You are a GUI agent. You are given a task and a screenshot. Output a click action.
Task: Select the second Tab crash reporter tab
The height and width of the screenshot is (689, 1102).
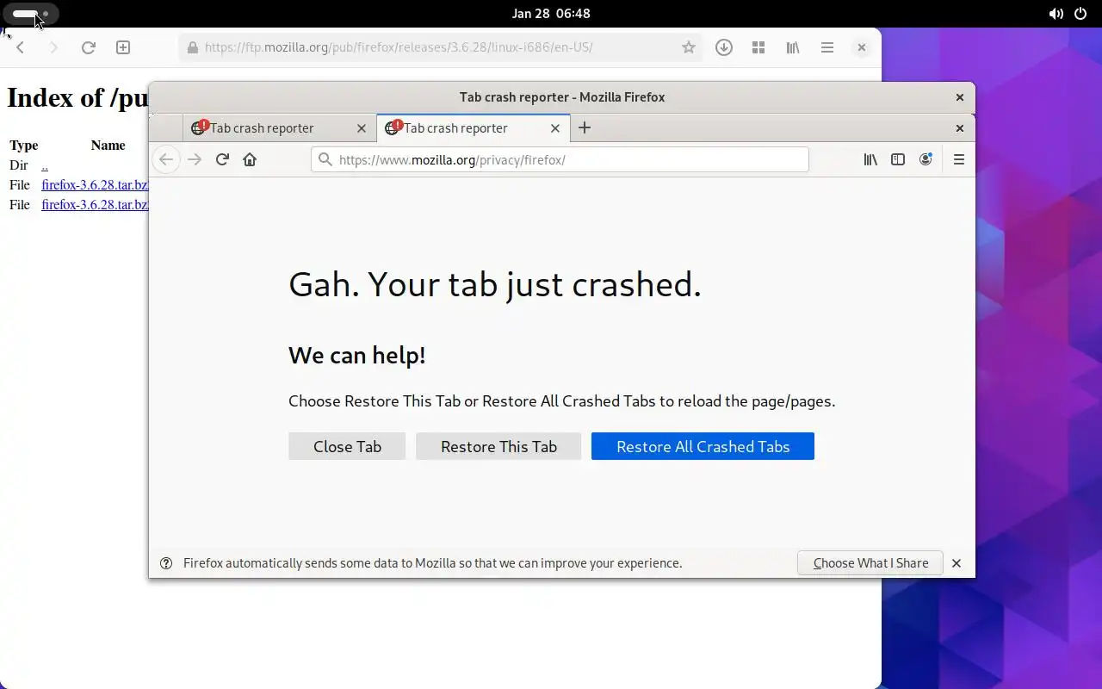(473, 127)
